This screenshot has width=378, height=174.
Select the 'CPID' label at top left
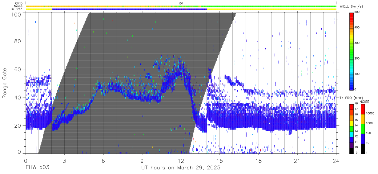tap(19, 3)
